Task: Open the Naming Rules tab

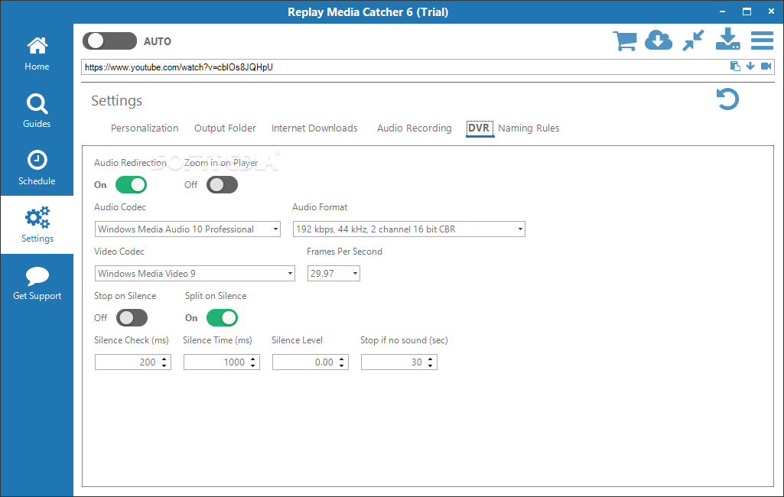Action: click(x=529, y=128)
